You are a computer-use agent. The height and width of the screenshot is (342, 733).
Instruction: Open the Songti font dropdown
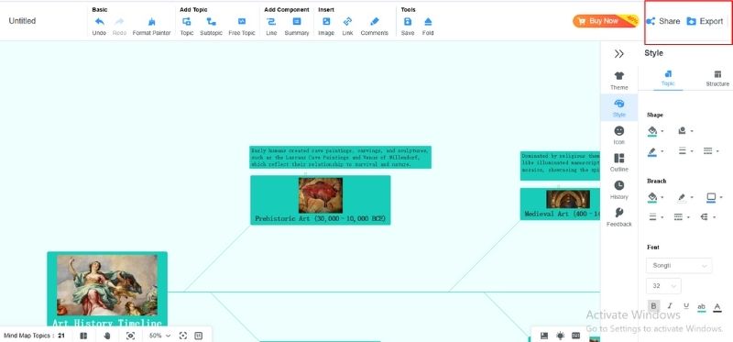click(x=679, y=265)
